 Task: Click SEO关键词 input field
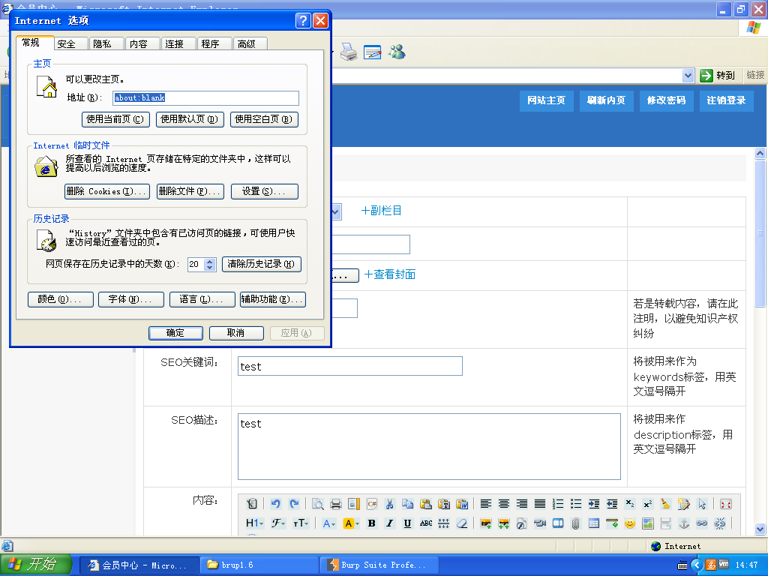pyautogui.click(x=349, y=366)
